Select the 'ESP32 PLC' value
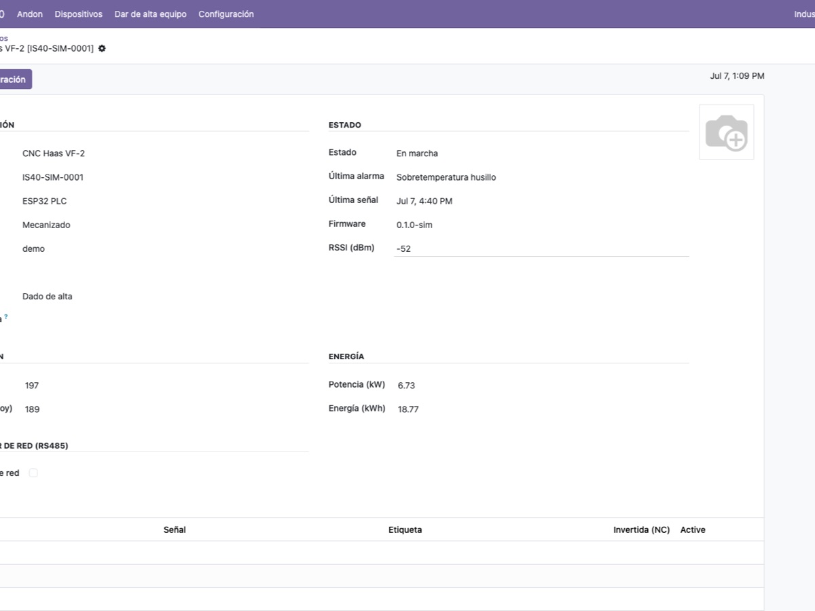The image size is (815, 611). [x=45, y=201]
